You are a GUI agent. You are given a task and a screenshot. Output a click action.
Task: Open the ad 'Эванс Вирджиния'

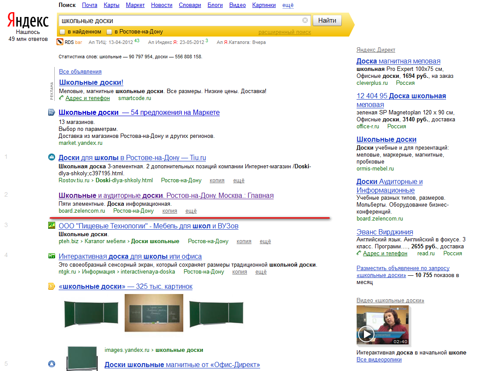[x=385, y=232]
